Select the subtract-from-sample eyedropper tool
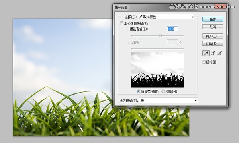Screen dimensions: 239x143 [x=220, y=53]
